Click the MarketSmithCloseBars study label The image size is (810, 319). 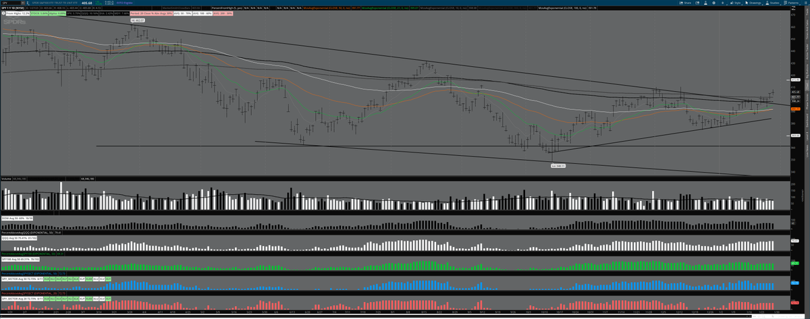(x=178, y=8)
